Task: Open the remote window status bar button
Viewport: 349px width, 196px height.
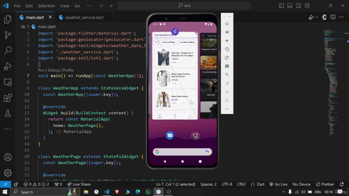Action: [x=5, y=184]
